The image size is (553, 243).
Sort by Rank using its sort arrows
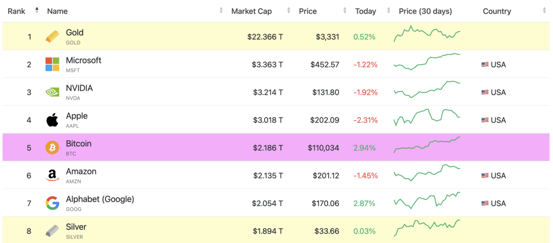coord(37,11)
